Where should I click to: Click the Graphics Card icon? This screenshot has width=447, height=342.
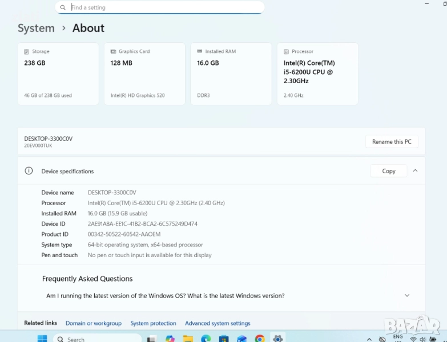tap(112, 52)
